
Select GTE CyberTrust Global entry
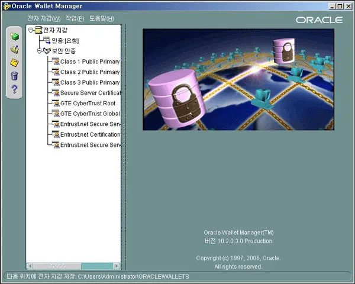[90, 114]
